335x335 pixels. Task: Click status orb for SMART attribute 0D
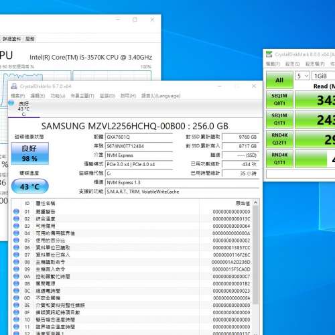pyautogui.click(x=16, y=298)
